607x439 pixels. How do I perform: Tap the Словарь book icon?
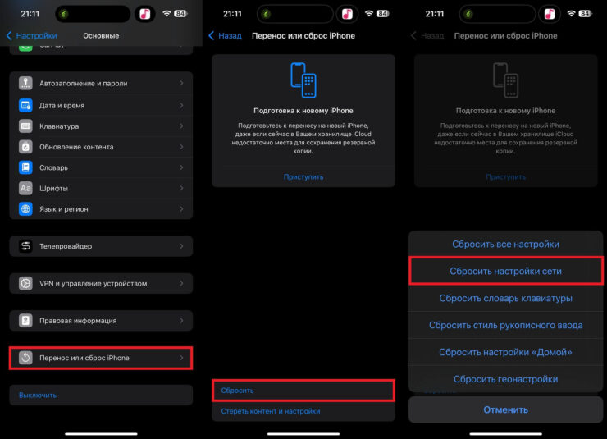coord(25,167)
